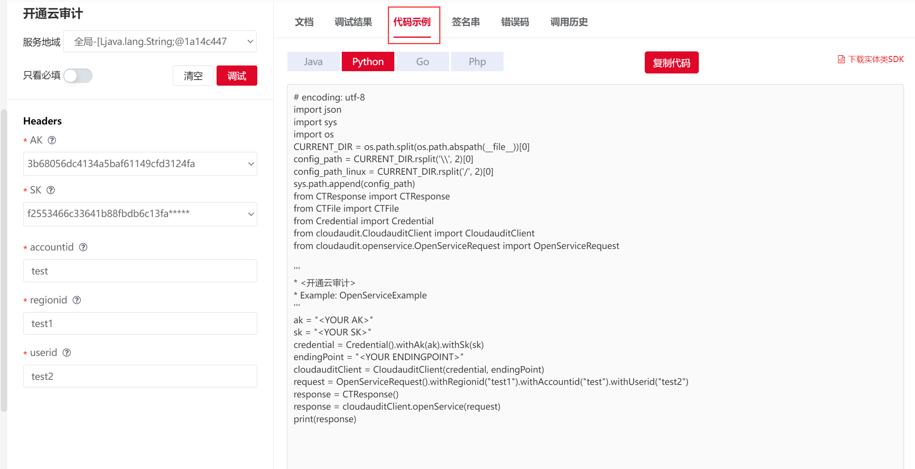Click the 'import sys' code line
Viewport: 915px width, 469px height.
pyautogui.click(x=315, y=122)
